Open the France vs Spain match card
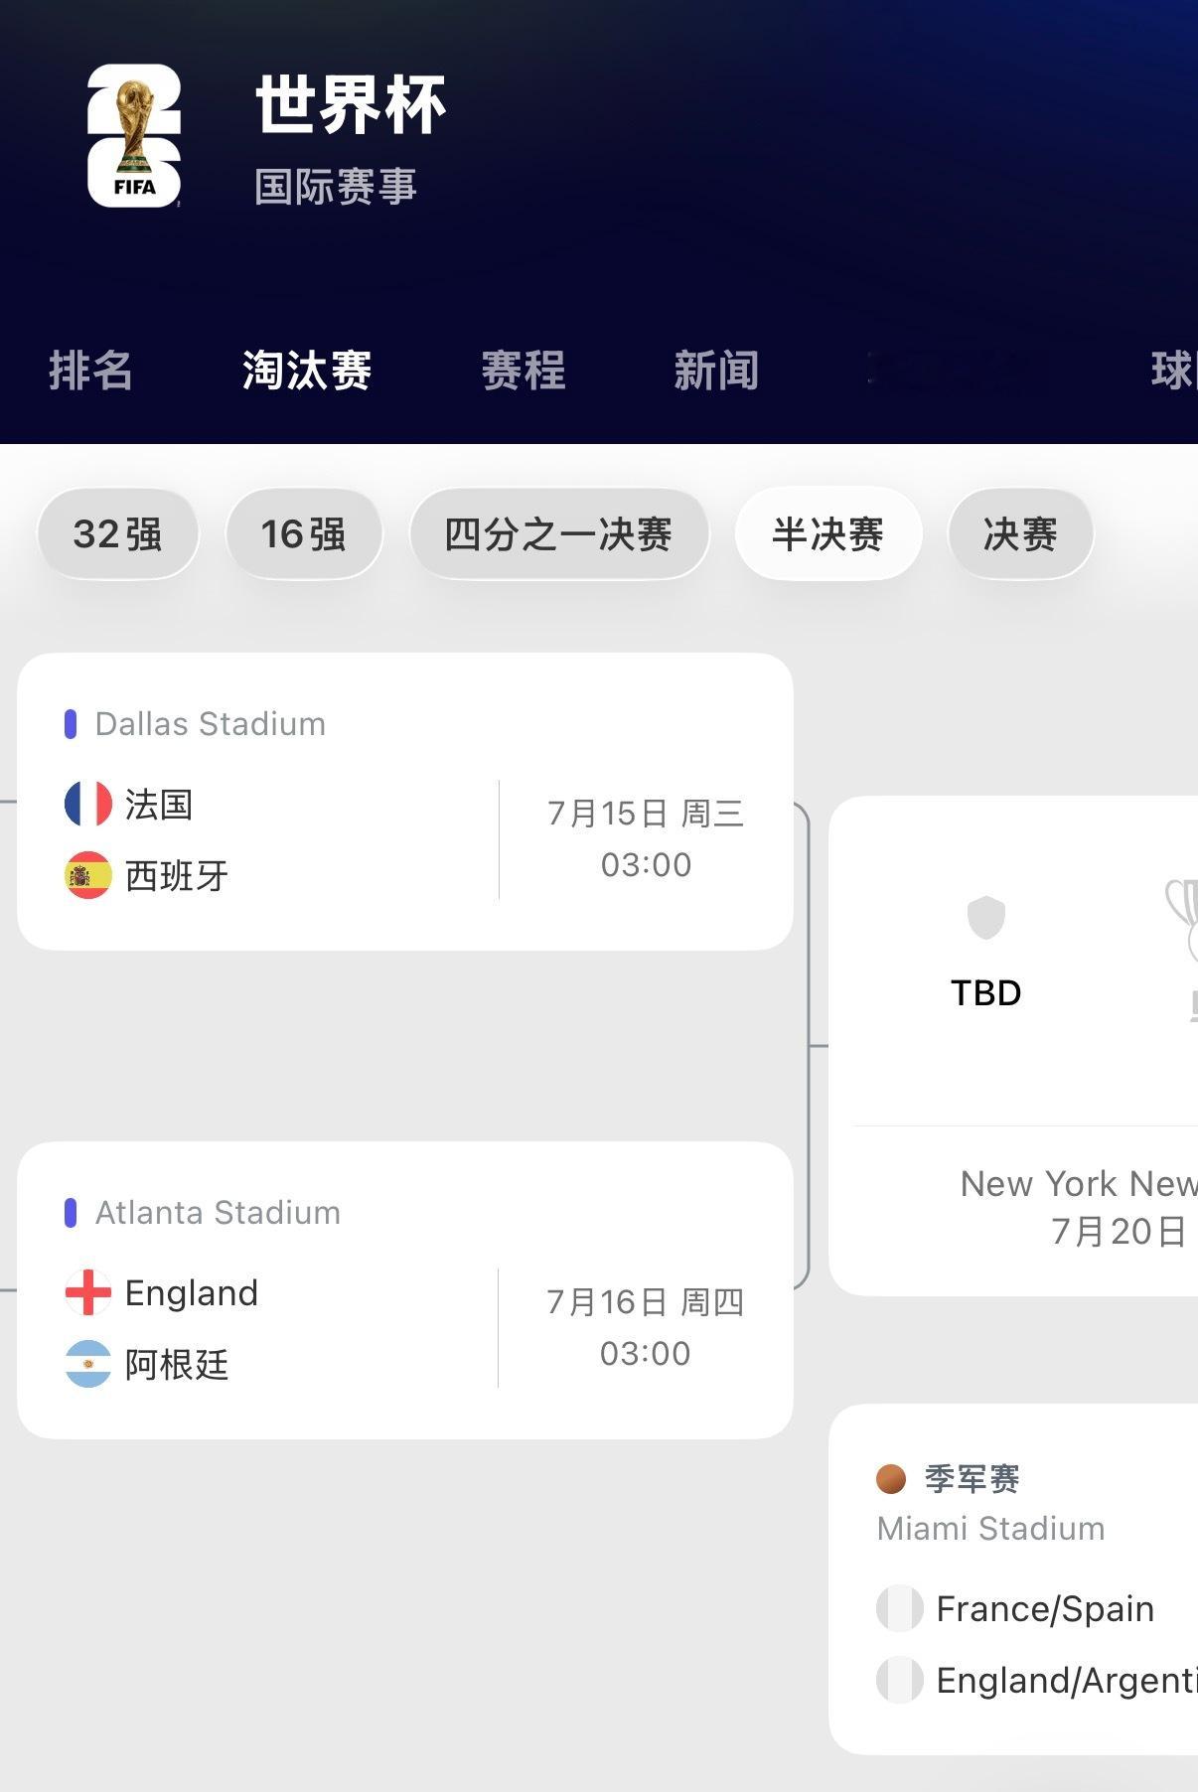Viewport: 1198px width, 1792px height. 405,802
